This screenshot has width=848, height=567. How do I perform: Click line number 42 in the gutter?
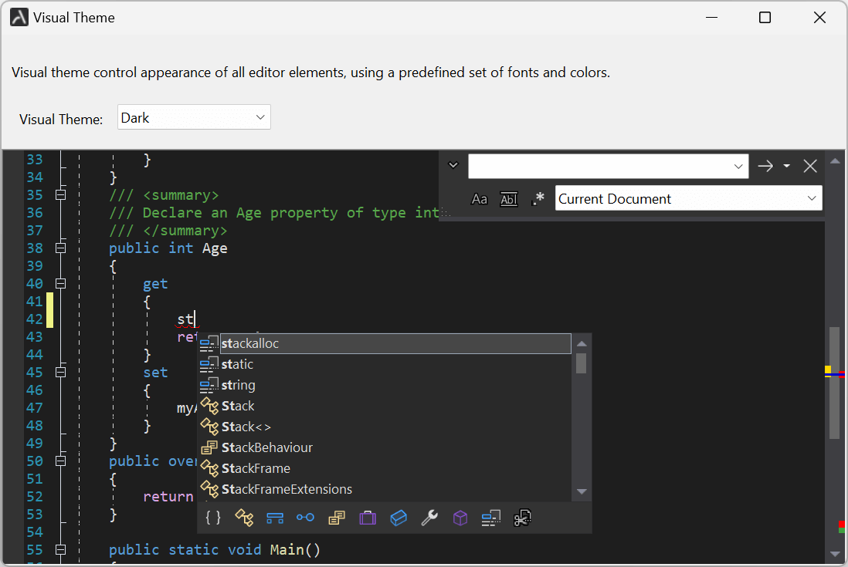[x=35, y=319]
